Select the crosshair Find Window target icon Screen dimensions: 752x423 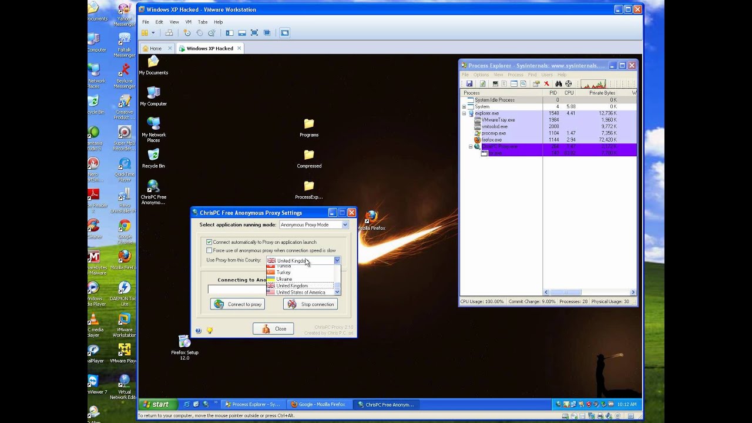(x=569, y=83)
